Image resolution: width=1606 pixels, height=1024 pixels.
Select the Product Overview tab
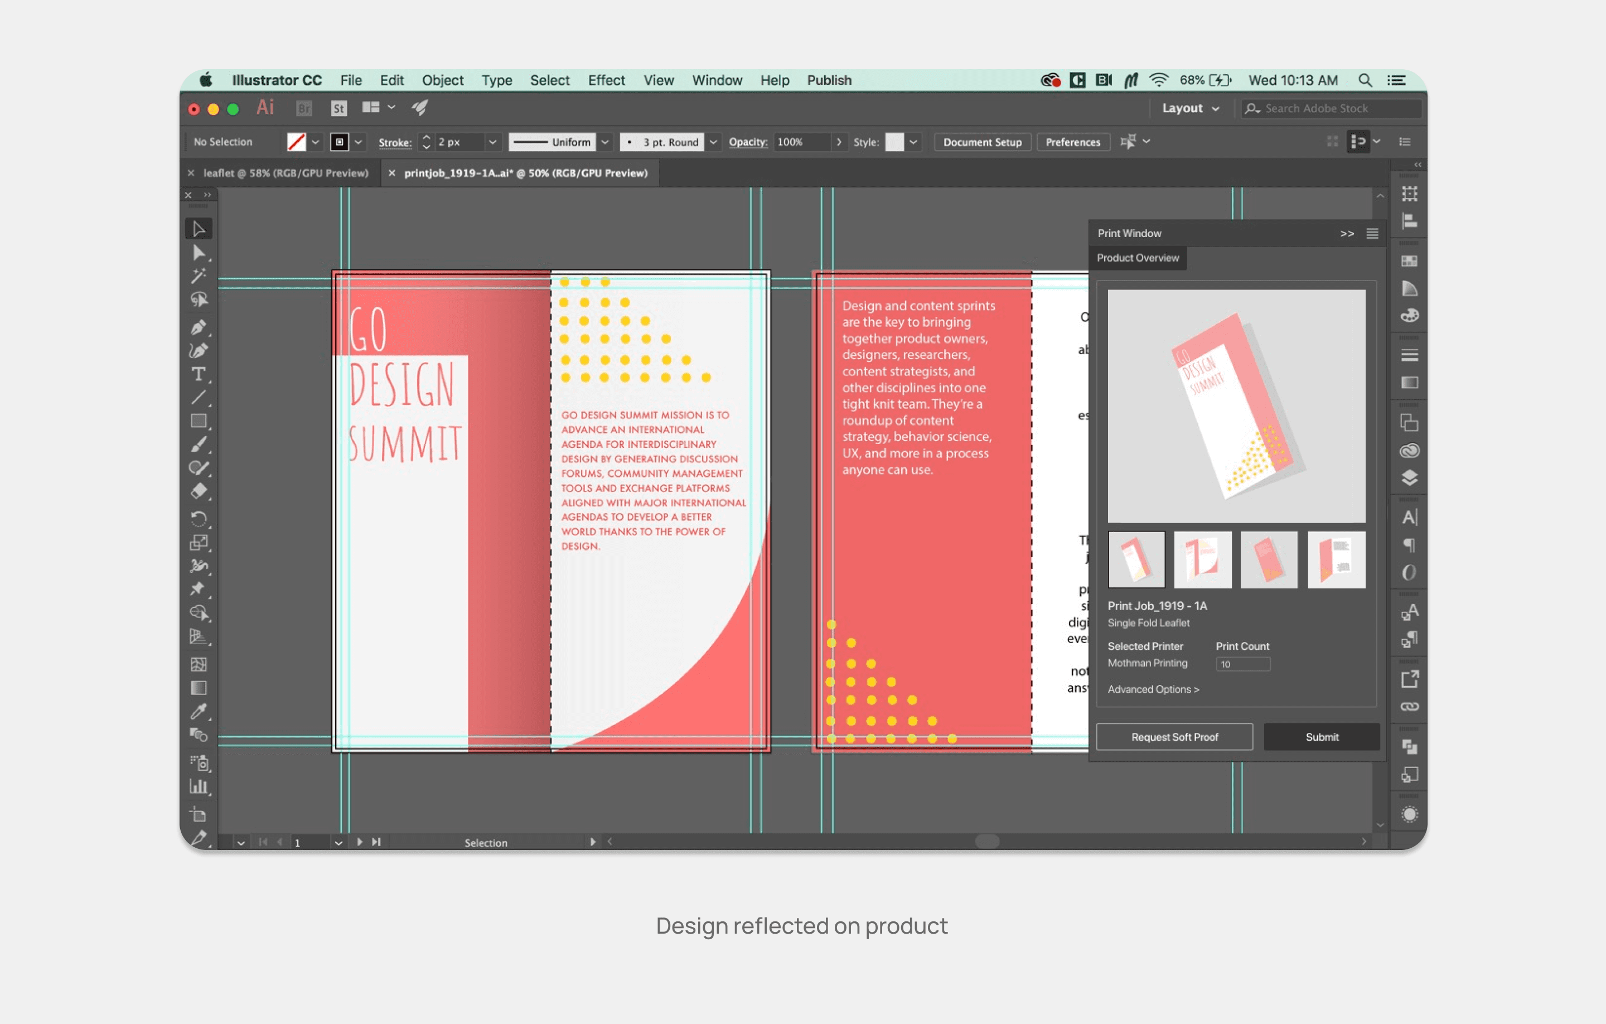(1138, 258)
